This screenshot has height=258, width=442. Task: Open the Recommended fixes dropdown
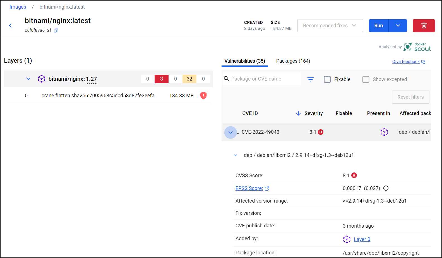(330, 26)
